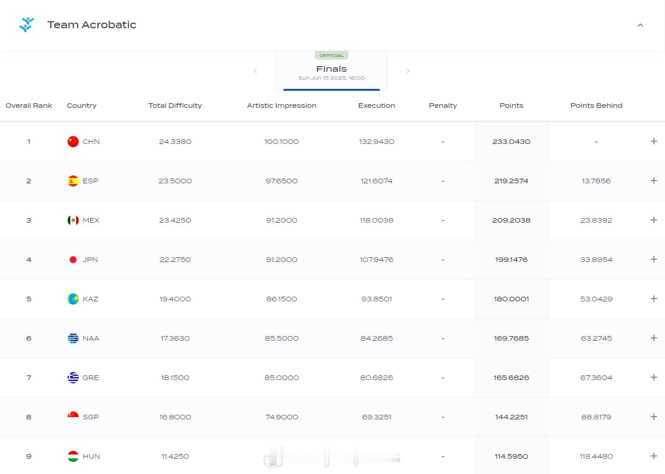Screen dimensions: 665x474
Task: Click the Spain flag icon
Action: pos(73,181)
